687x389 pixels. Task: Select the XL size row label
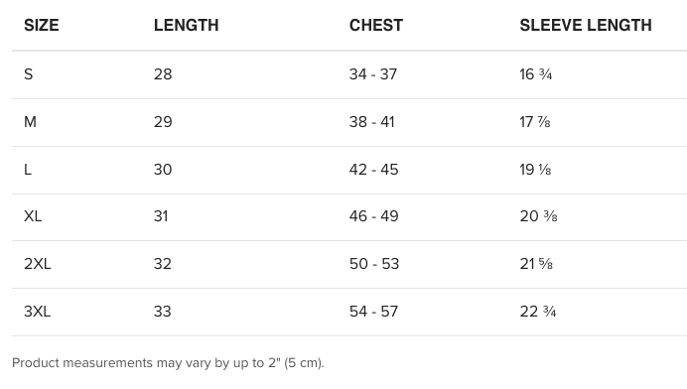pos(33,216)
